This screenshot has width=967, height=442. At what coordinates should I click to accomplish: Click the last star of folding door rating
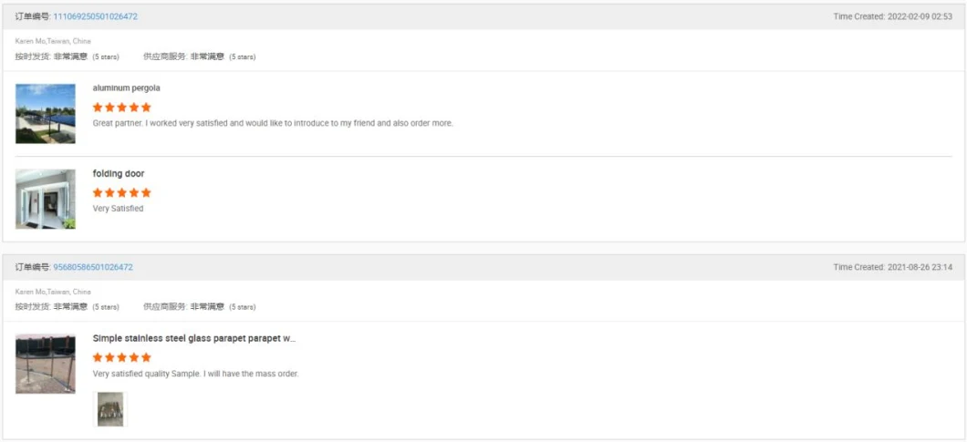[146, 193]
